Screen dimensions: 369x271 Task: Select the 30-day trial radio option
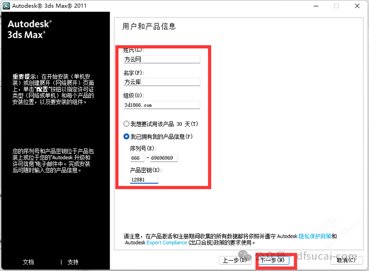tap(126, 124)
